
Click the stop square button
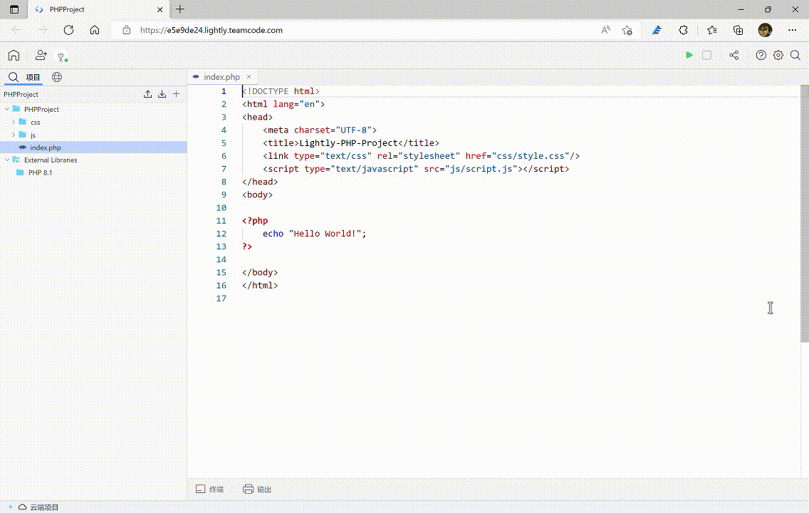click(x=707, y=56)
